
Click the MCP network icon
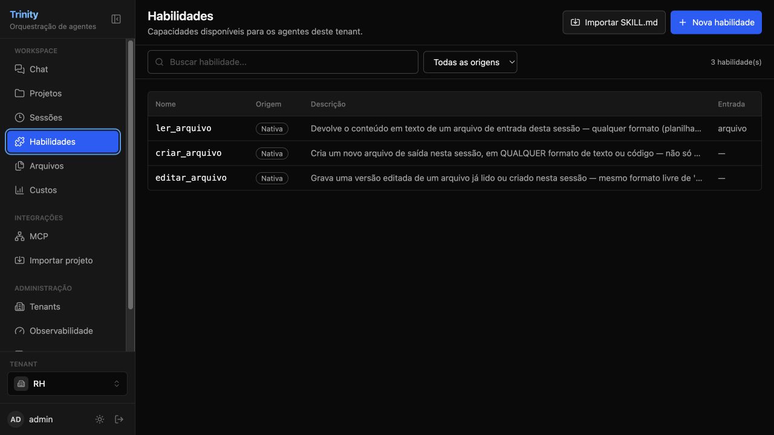(x=19, y=236)
